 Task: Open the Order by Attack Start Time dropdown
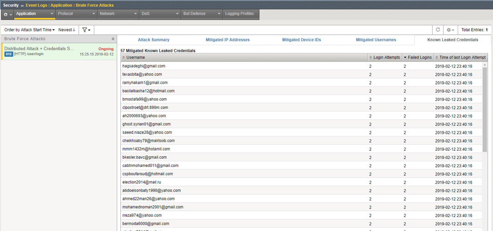30,30
